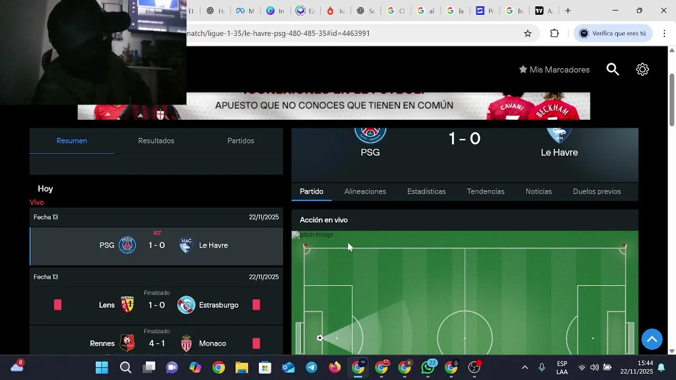This screenshot has width=676, height=380.
Task: Open the site settings gear icon
Action: (x=642, y=69)
